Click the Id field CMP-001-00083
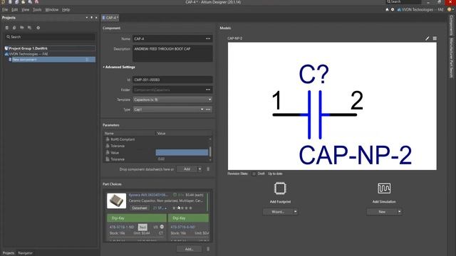The height and width of the screenshot is (256, 456). point(172,80)
